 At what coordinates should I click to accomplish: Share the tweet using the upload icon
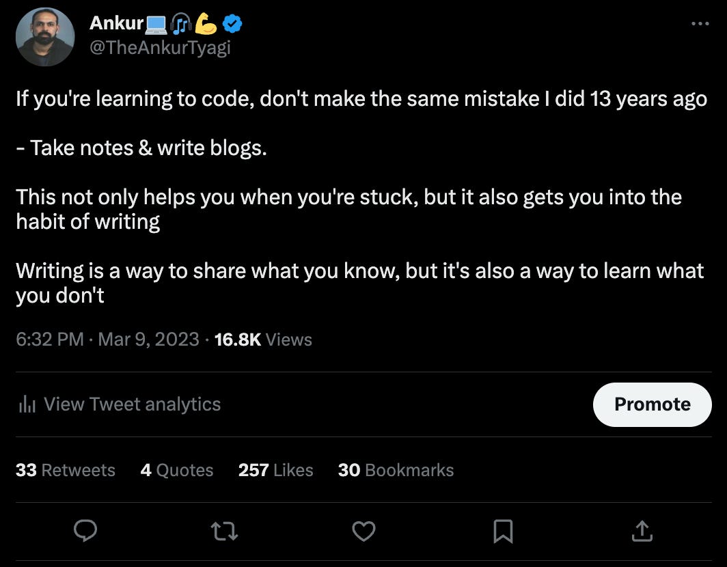point(642,531)
